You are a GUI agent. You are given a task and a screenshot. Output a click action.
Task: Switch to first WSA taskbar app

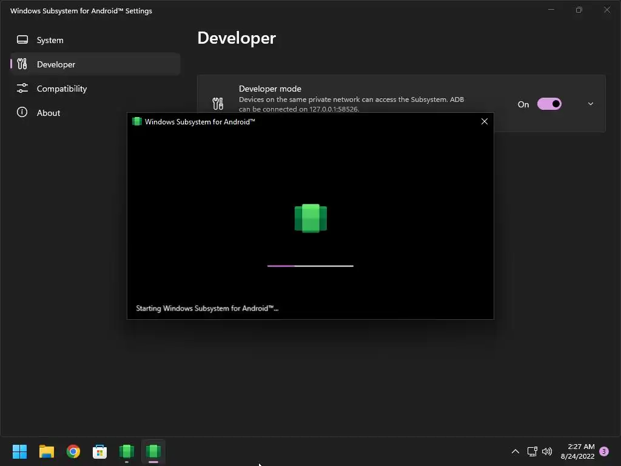click(x=127, y=451)
